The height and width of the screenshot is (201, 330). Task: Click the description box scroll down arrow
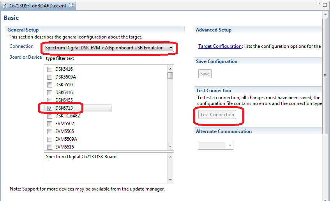click(x=170, y=180)
